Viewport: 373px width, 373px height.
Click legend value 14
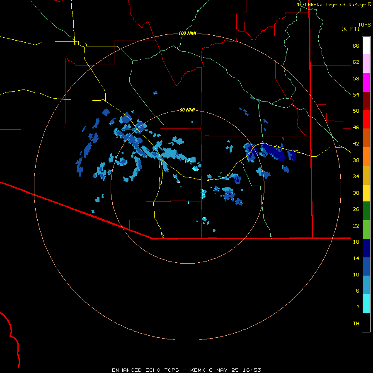[356, 258]
